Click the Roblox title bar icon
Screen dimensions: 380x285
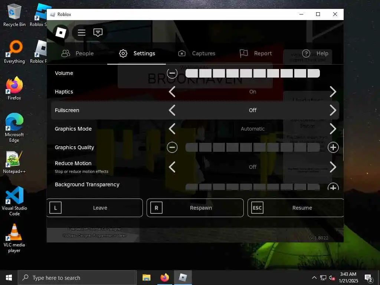[x=53, y=14]
